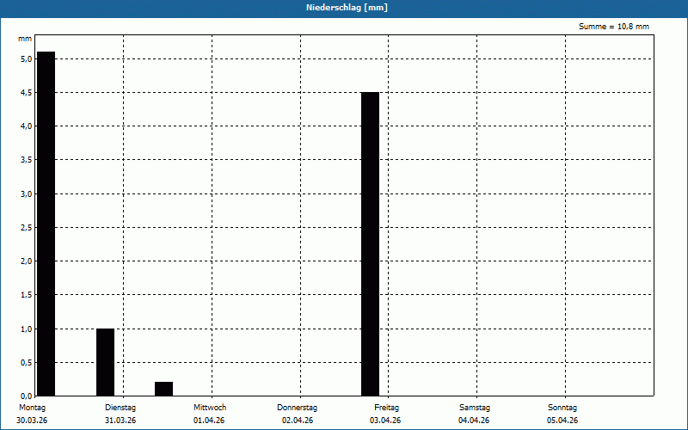
Task: Click the Mittwoch axis label
Action: tap(210, 408)
